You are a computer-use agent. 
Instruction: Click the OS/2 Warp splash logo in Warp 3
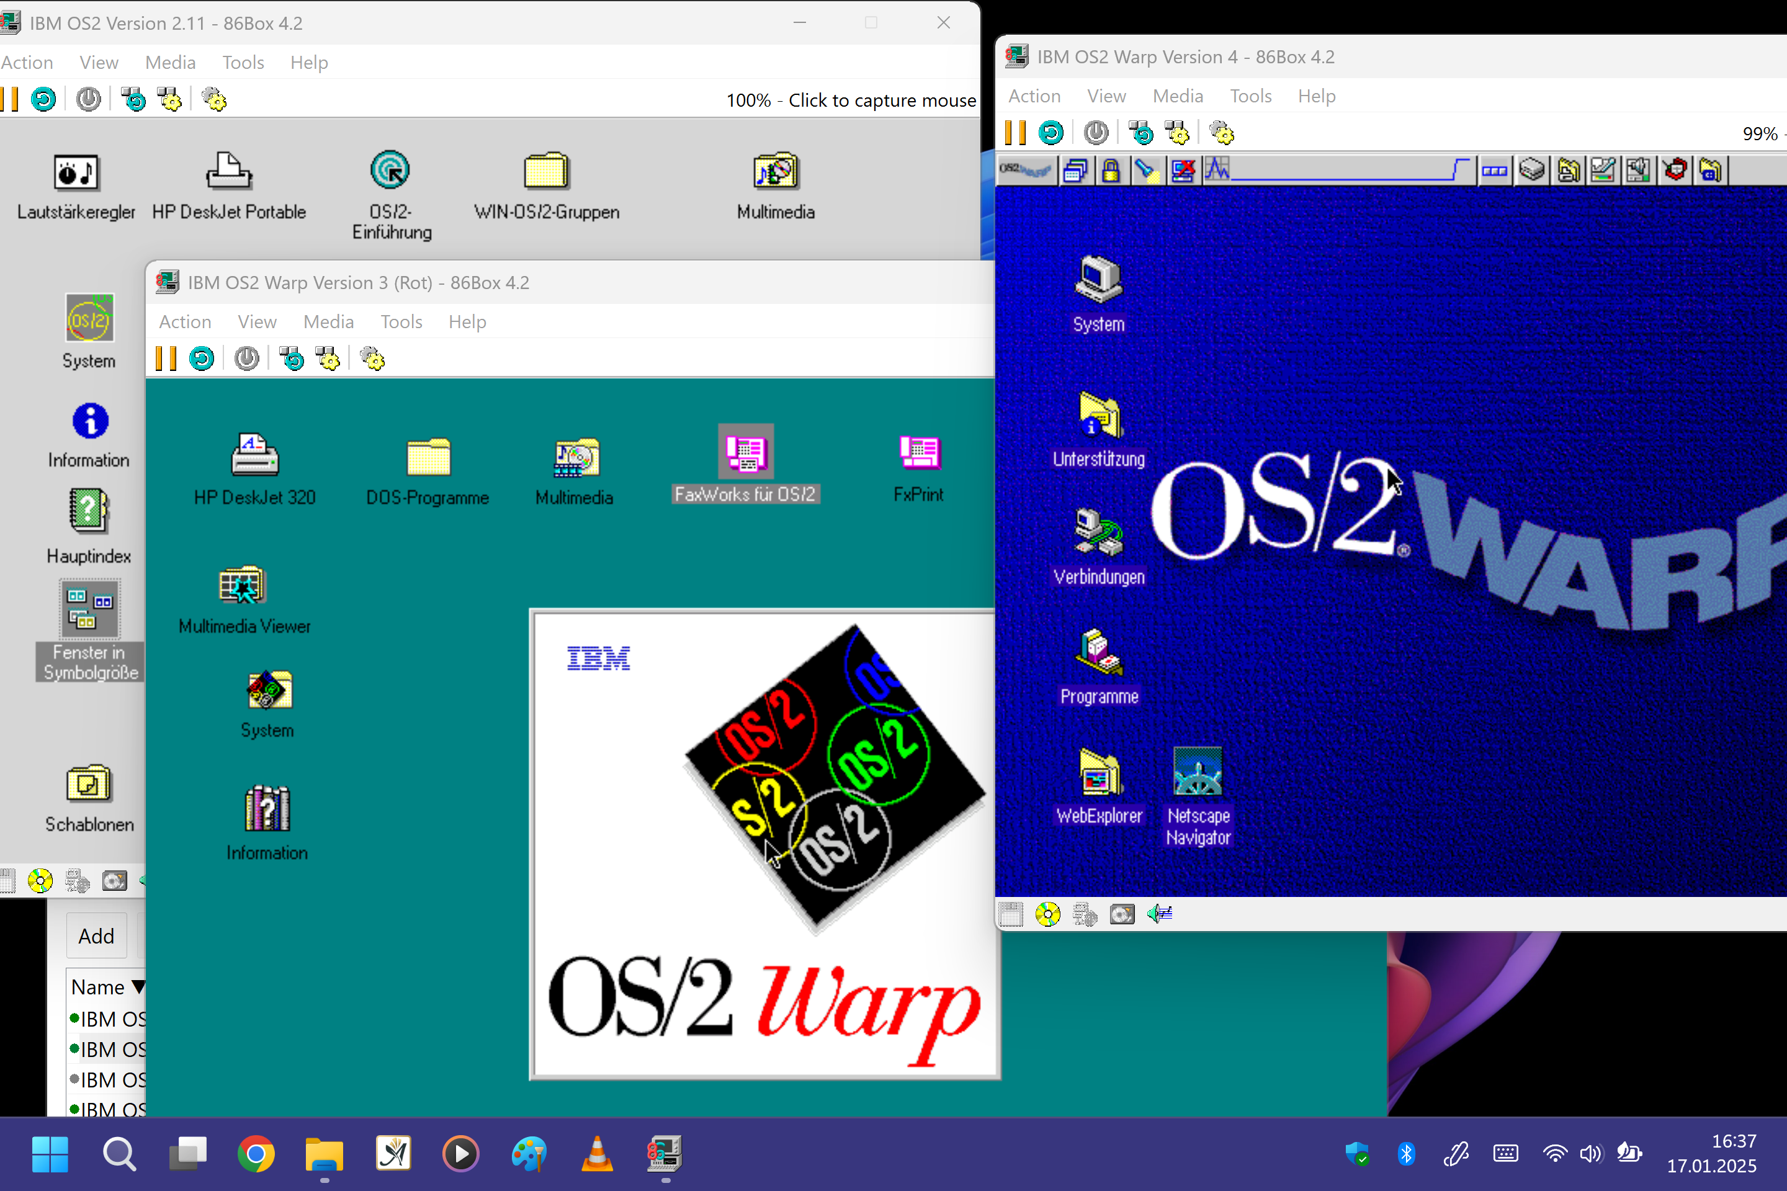tap(764, 844)
